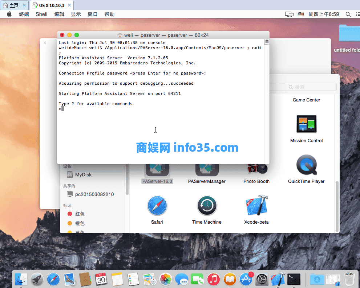Screen dimensions: 360x288
Task: Open App Store icon in Dock
Action: coord(246,279)
